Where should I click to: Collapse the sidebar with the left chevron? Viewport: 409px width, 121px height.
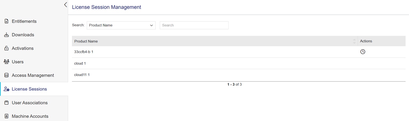pyautogui.click(x=65, y=5)
